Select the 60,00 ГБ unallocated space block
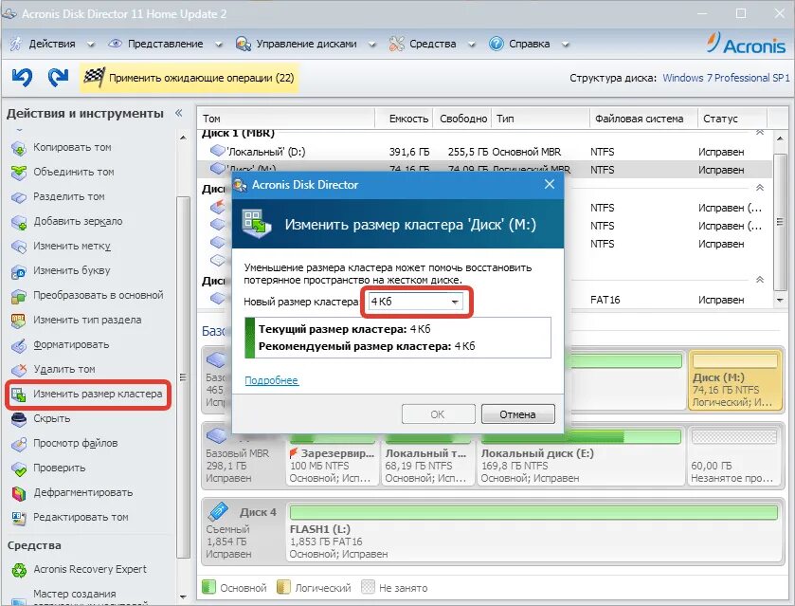The width and height of the screenshot is (795, 606). tap(734, 457)
